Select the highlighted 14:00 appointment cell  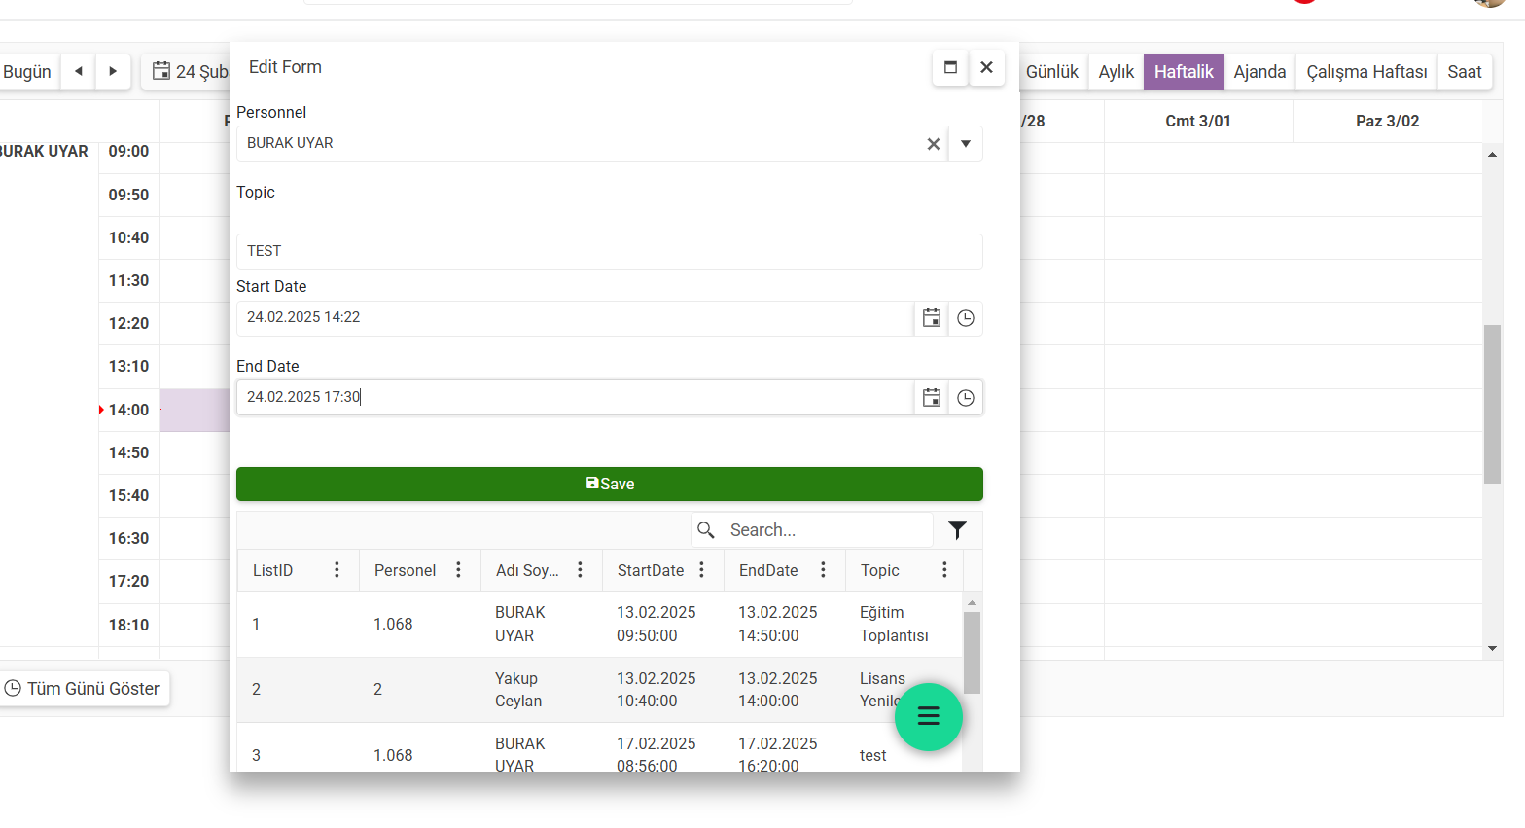tap(195, 410)
